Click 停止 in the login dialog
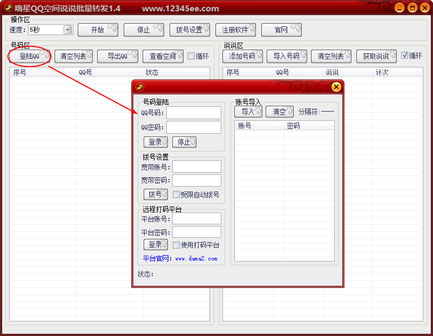Image resolution: width=433 pixels, height=336 pixels. (x=184, y=142)
